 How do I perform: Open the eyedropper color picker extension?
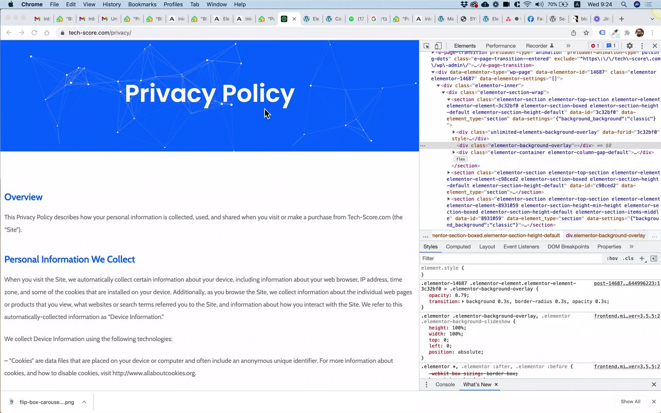click(615, 33)
